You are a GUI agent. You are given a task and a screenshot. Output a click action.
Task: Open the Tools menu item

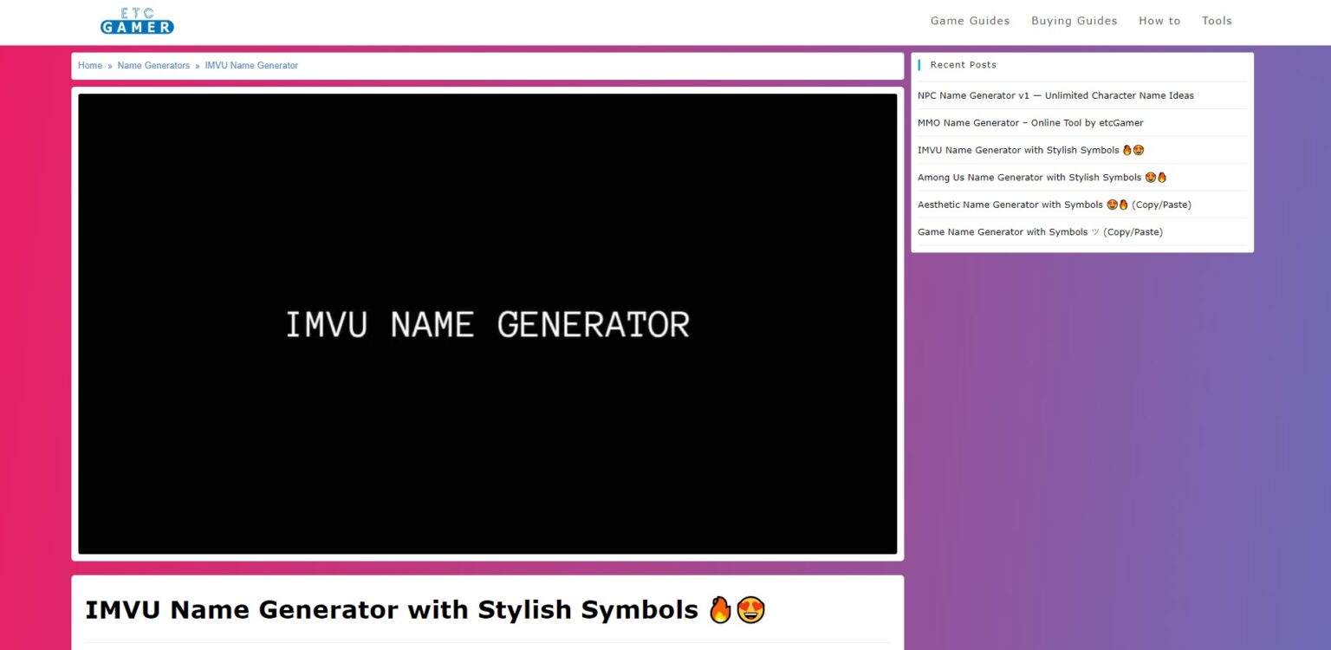tap(1217, 21)
